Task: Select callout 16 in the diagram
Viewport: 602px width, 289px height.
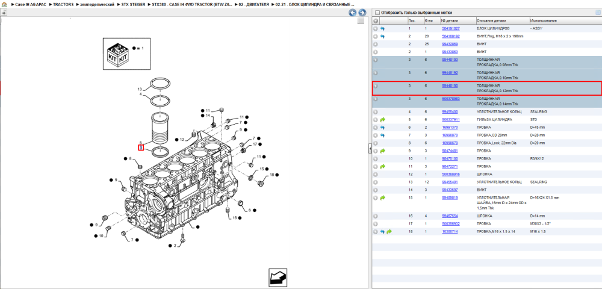Action: 235,217
